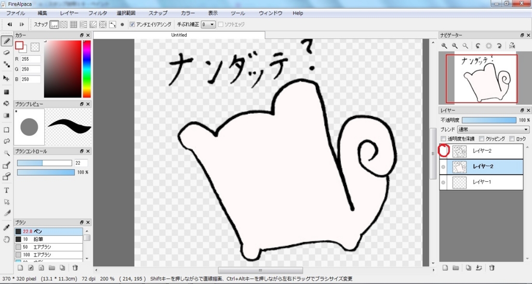This screenshot has height=284, width=532.
Task: Toggle ロック checkbox
Action: coord(512,139)
